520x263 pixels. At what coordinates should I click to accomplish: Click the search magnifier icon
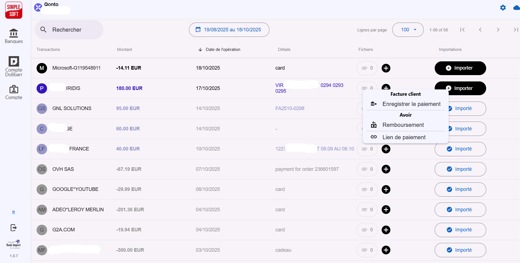point(43,29)
